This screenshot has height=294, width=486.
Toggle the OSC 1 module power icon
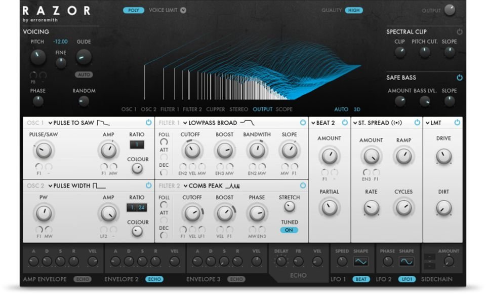tap(149, 122)
